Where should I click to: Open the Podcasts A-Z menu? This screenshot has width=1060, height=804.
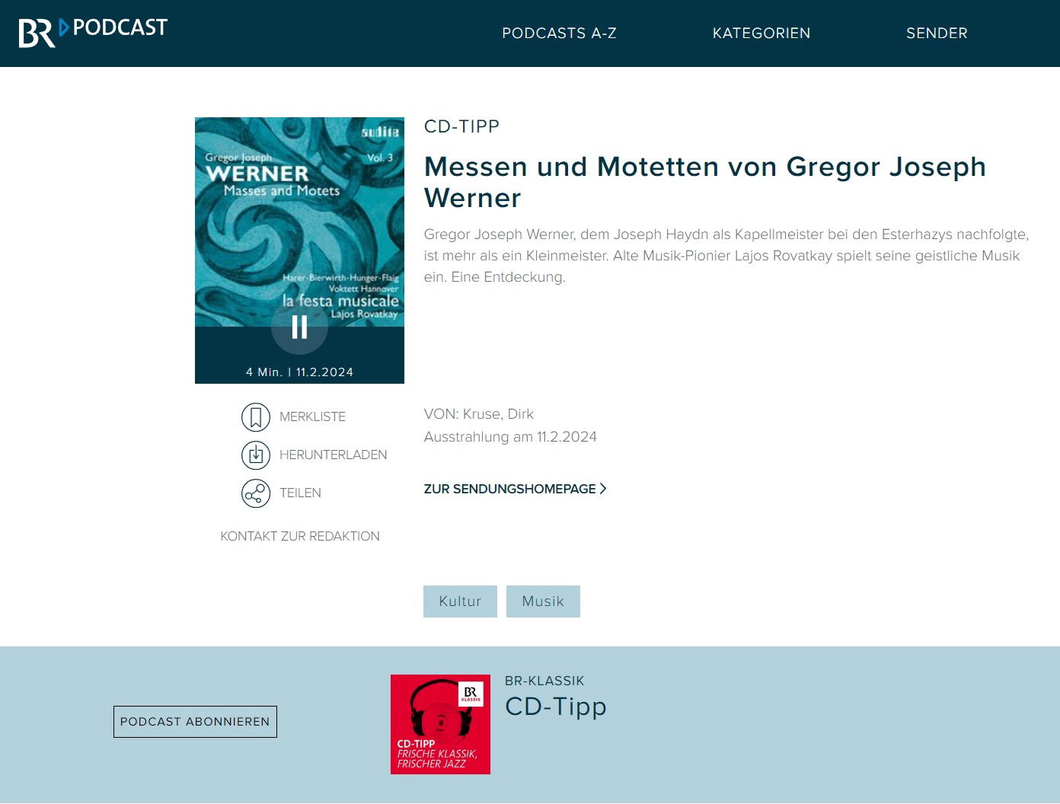559,33
